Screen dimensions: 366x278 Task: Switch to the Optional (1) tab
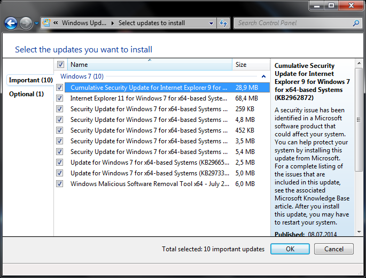[26, 94]
